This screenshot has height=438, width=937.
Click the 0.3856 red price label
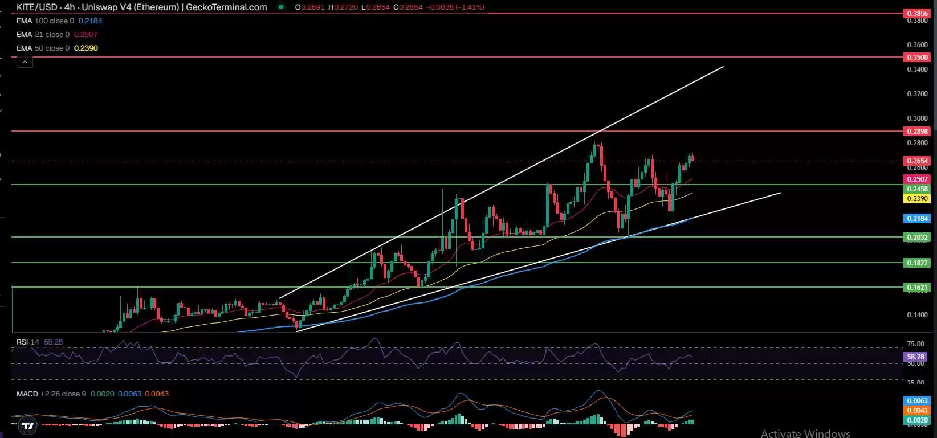[x=916, y=13]
